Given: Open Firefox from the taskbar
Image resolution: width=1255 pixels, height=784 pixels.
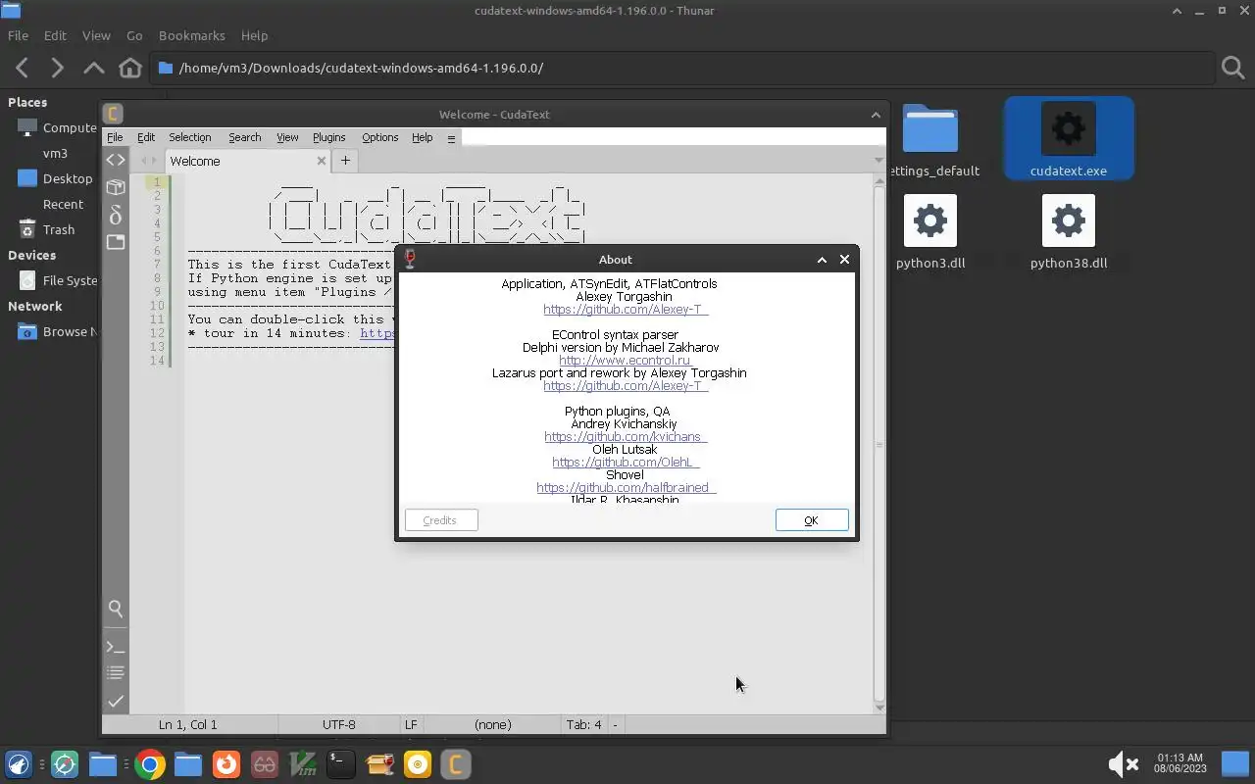Looking at the screenshot, I should 226,764.
